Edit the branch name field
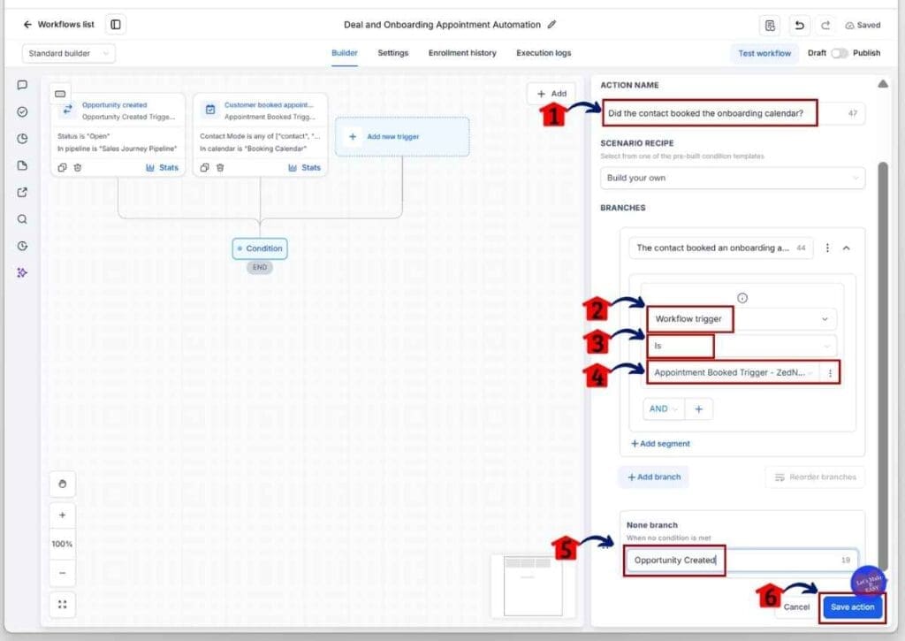905x641 pixels. pyautogui.click(x=721, y=248)
